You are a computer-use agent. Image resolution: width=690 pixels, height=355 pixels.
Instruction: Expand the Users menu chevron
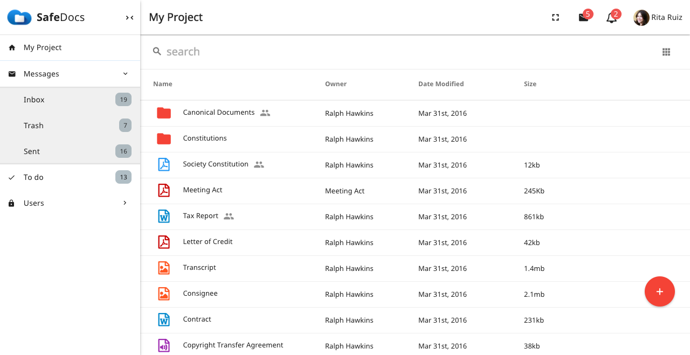pyautogui.click(x=125, y=203)
